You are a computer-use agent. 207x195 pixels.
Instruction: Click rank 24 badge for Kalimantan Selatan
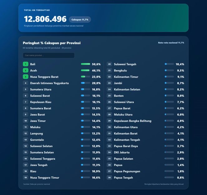coord(109,89)
